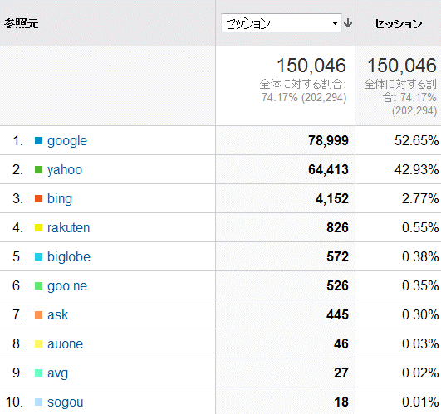Click the cyan swatch beside biglobe

coord(38,256)
